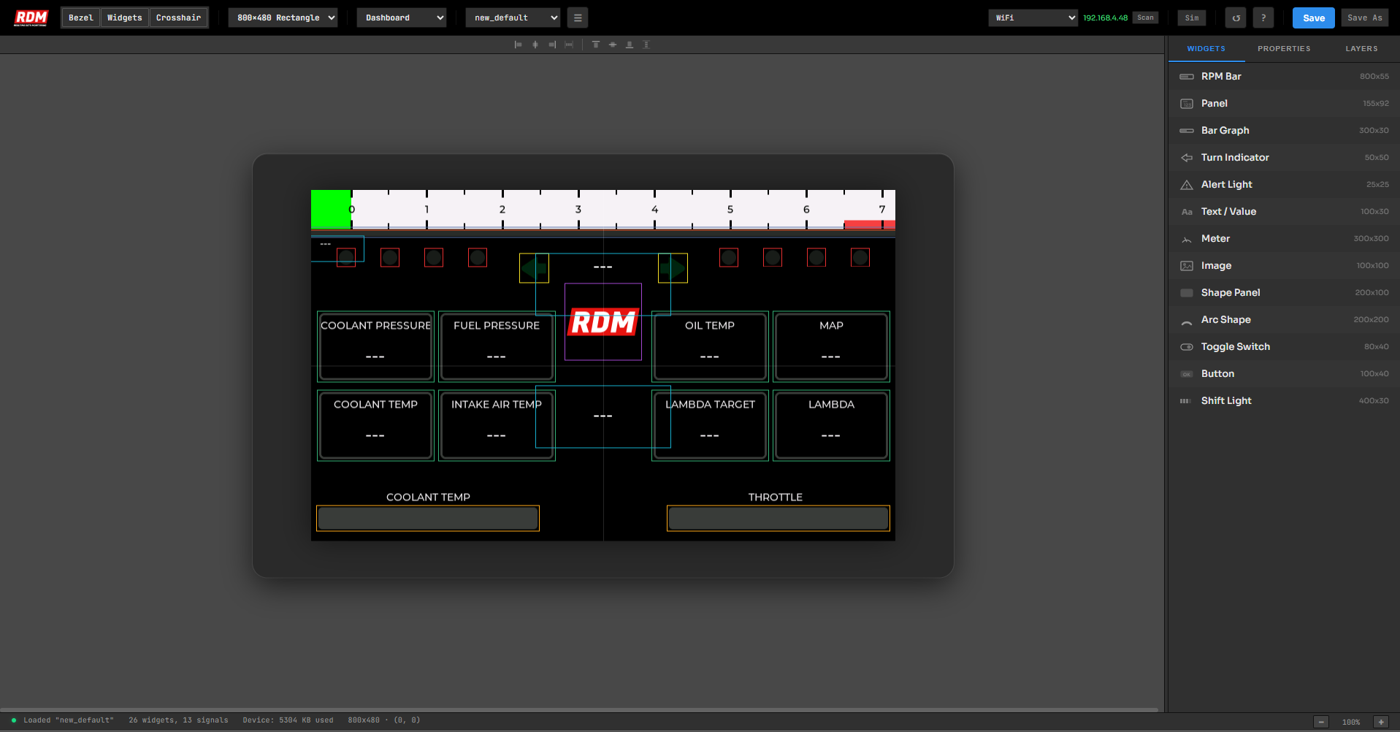Add a Turn Indicator widget

[1284, 157]
